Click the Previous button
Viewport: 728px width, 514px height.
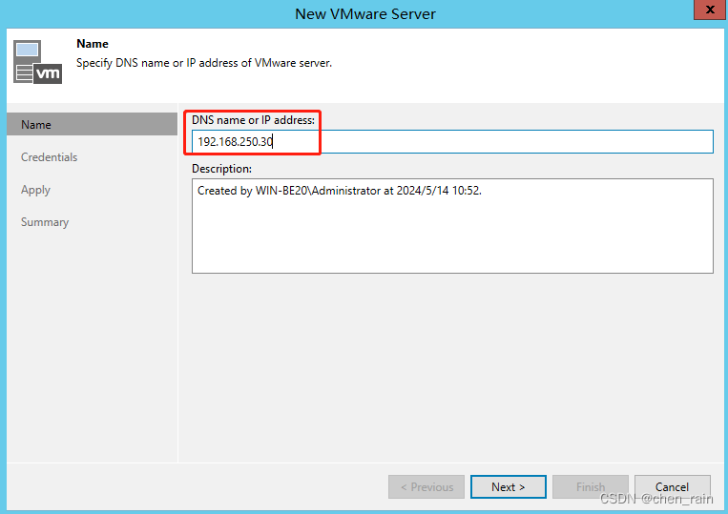426,486
